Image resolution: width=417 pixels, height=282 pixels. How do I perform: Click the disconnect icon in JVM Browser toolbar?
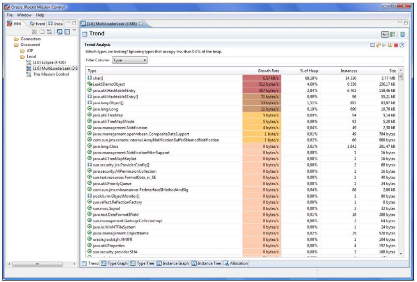(34, 32)
